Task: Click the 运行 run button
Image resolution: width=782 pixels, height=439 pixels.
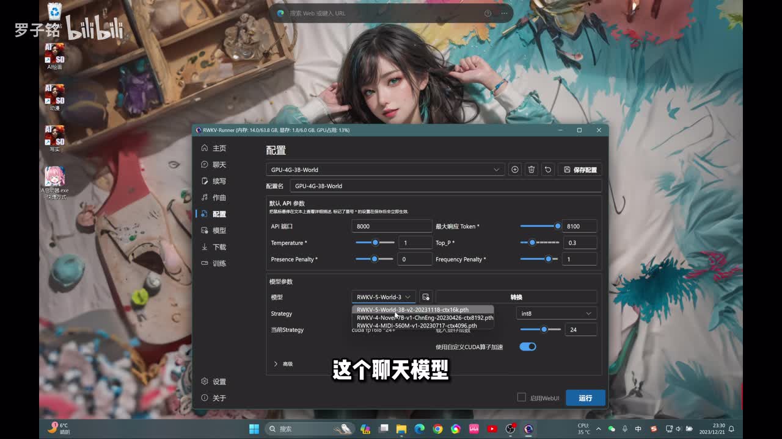Action: click(585, 398)
